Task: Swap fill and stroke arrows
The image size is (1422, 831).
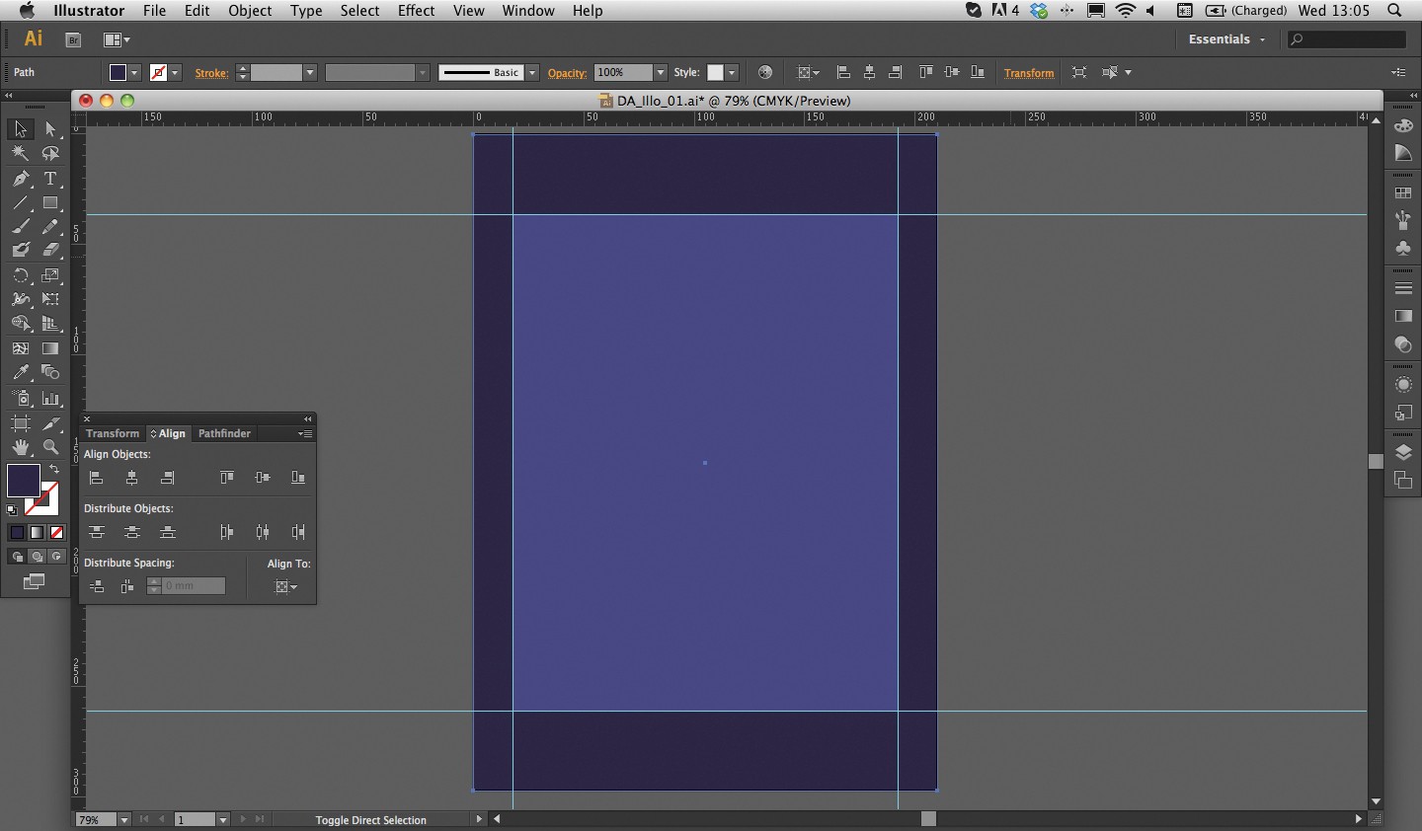Action: tap(54, 470)
